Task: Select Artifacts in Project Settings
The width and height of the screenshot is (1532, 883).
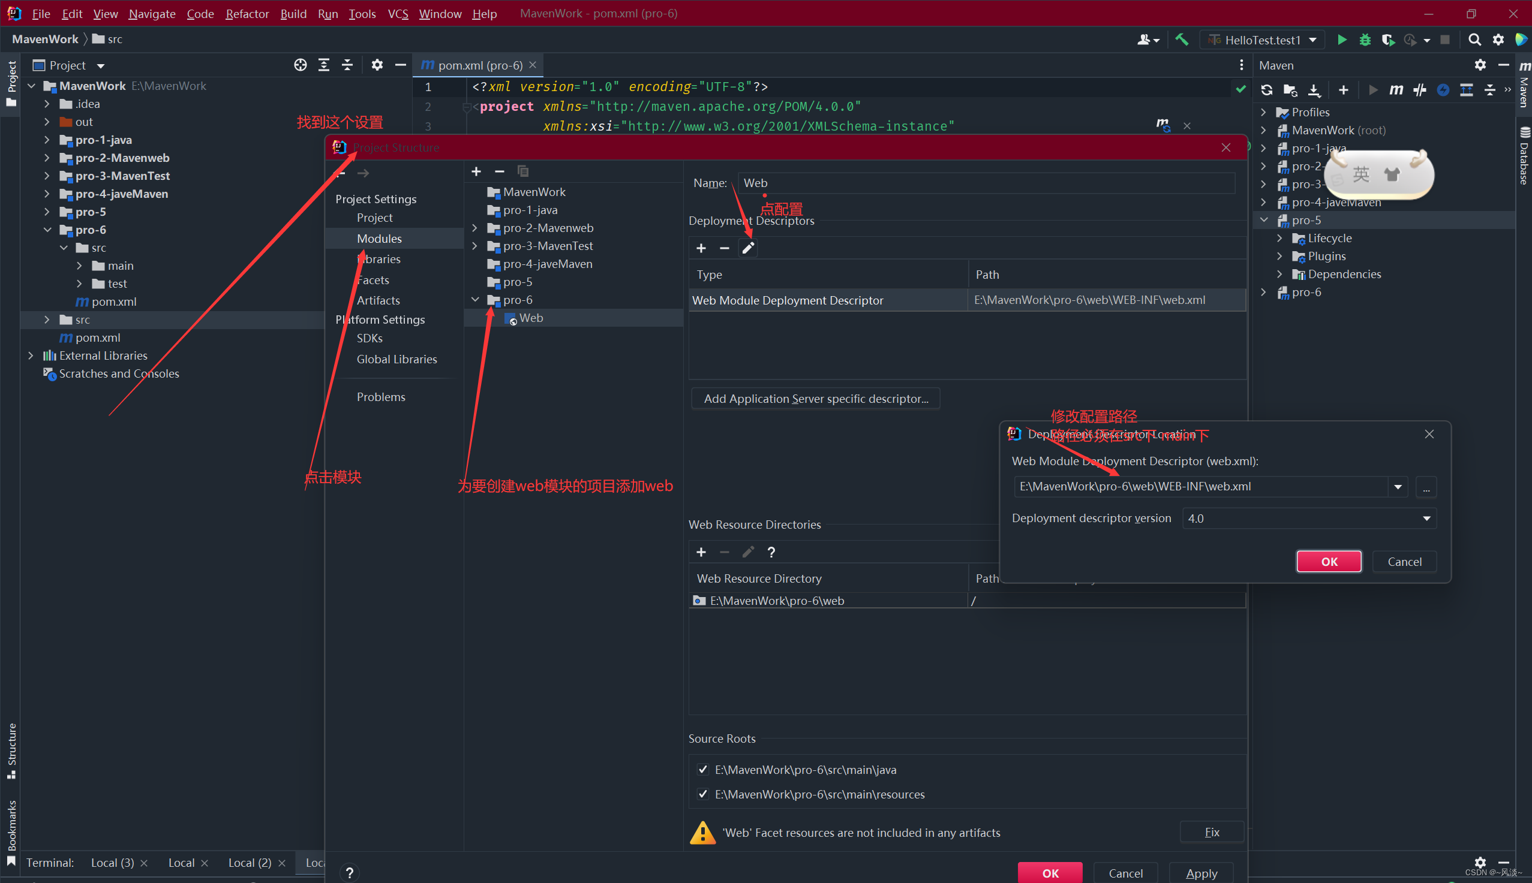Action: (378, 300)
